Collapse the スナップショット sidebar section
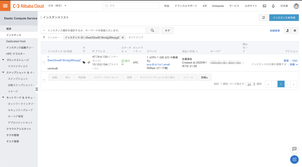 click(x=3, y=72)
